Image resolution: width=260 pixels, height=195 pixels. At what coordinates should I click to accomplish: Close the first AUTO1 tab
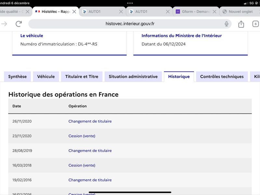[121, 12]
